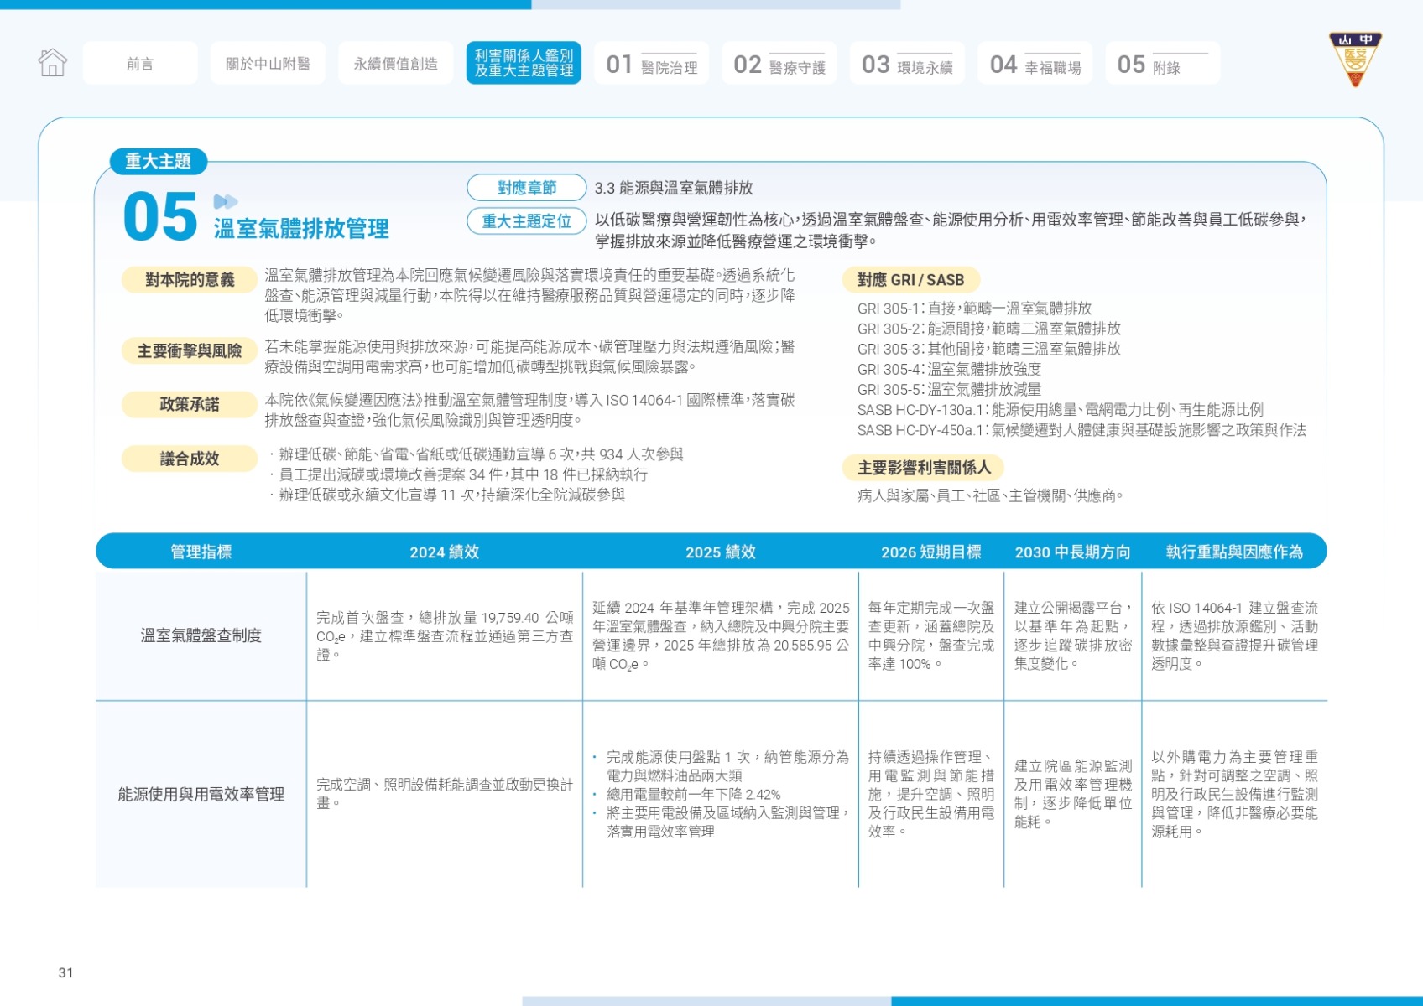Click the 對應章節 pill label
Image resolution: width=1423 pixels, height=1006 pixels.
(527, 188)
